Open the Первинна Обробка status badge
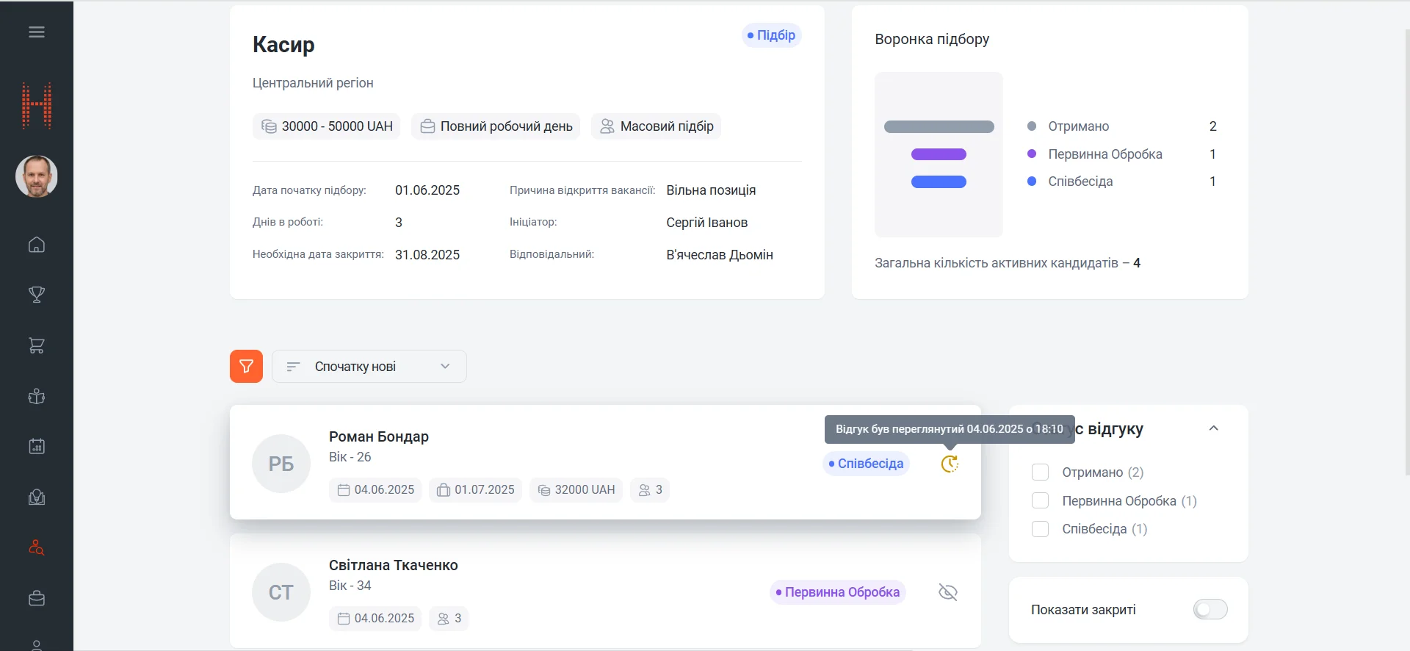This screenshot has width=1410, height=651. 837,592
